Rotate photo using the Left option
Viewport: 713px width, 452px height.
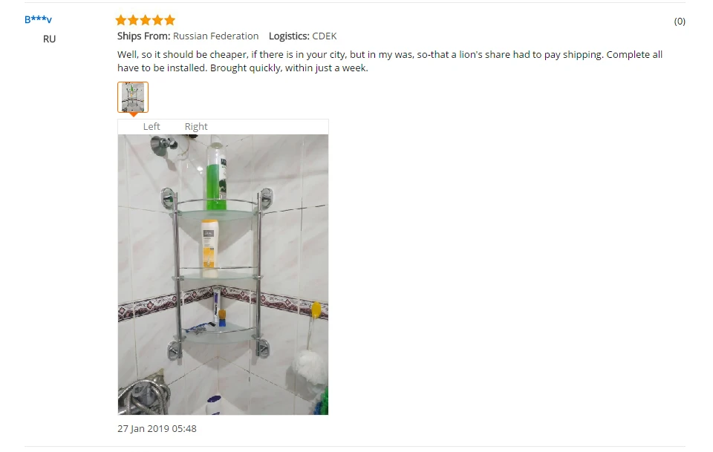[152, 127]
